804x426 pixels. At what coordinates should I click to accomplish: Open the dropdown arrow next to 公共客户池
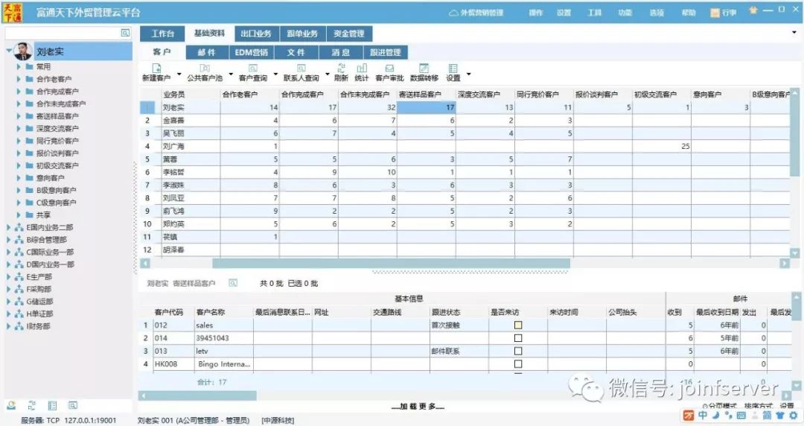231,74
